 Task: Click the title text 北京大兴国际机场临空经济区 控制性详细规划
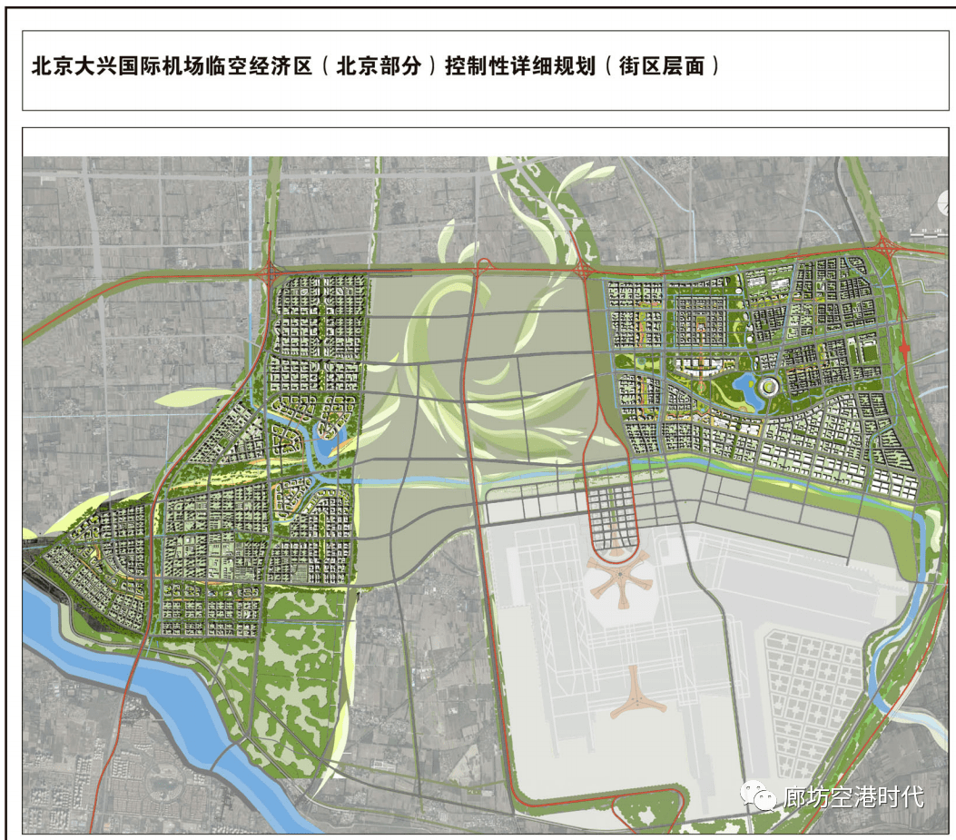pos(376,66)
